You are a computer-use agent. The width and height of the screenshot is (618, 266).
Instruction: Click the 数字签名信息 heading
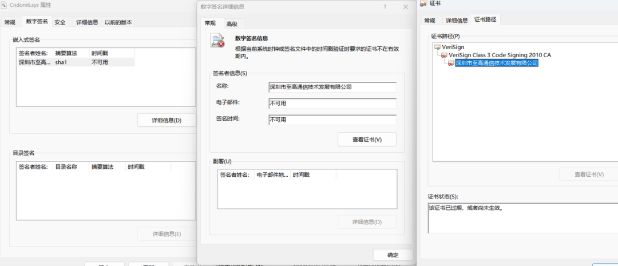point(252,39)
